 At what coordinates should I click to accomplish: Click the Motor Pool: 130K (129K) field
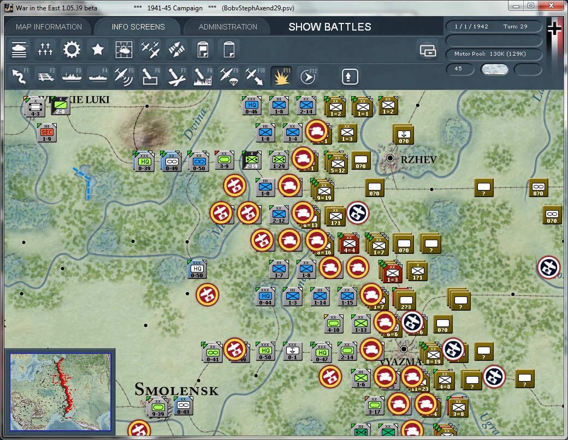point(494,54)
